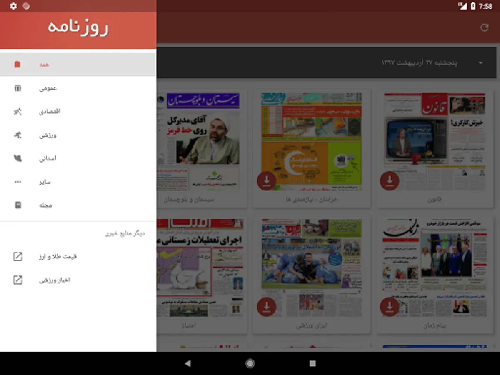Tap the 7:58 clock in status bar
The image size is (500, 375).
tap(486, 6)
